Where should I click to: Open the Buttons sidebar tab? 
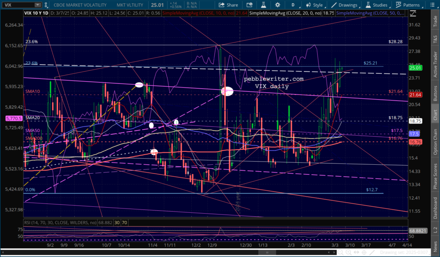(435, 93)
